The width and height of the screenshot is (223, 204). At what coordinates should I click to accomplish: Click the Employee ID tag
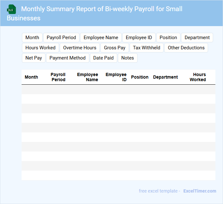[139, 38]
